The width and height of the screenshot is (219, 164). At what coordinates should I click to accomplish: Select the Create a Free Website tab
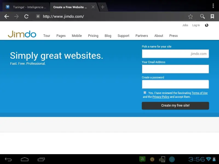(70, 7)
